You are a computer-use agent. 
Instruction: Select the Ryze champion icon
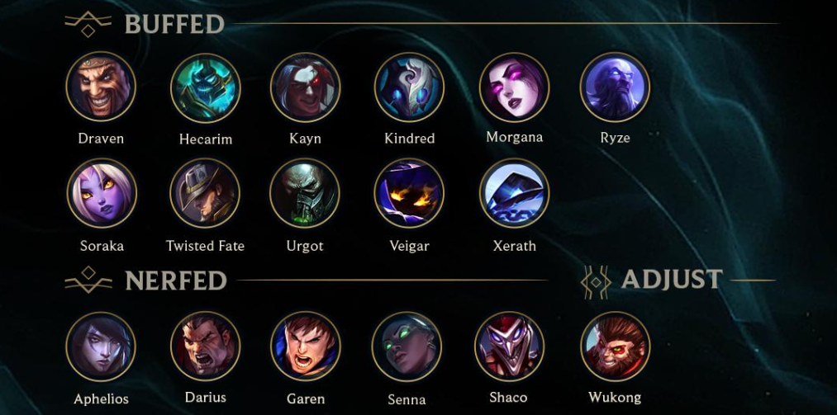(615, 87)
